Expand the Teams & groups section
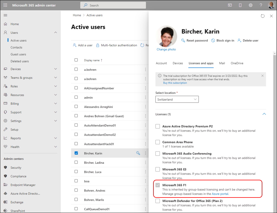The image size is (277, 213). (55, 78)
